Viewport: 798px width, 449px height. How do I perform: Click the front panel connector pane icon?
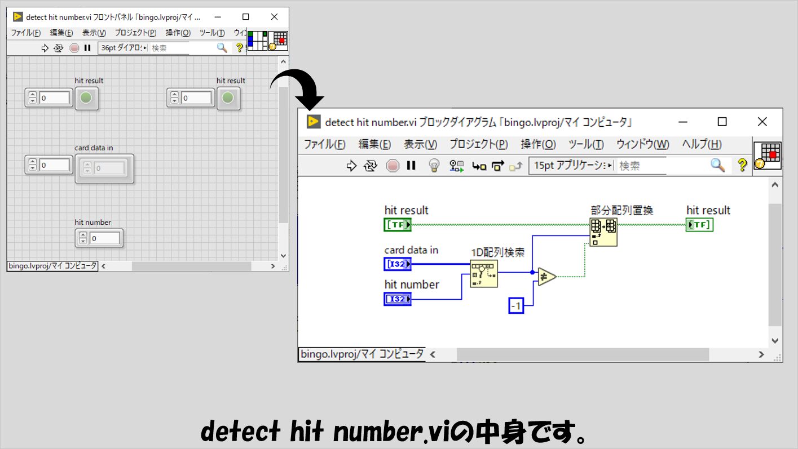[x=257, y=41]
